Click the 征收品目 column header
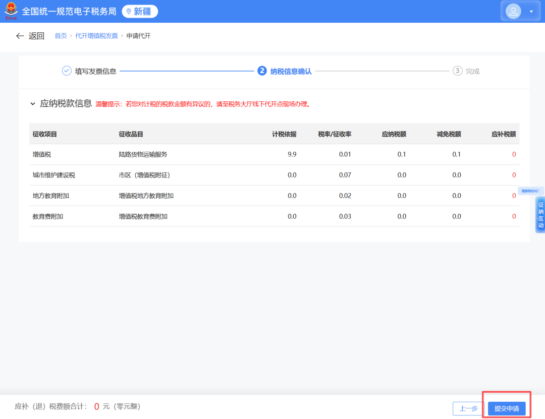This screenshot has height=419, width=545. coord(131,134)
